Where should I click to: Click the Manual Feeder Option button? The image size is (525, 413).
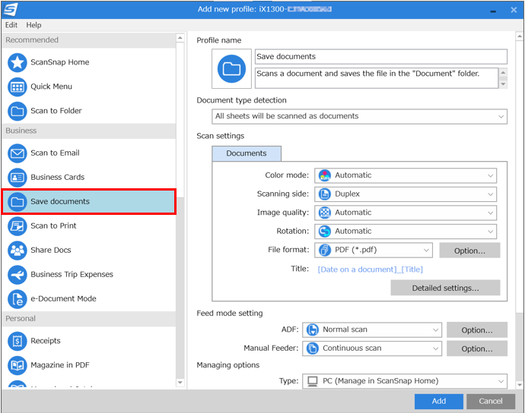click(477, 348)
